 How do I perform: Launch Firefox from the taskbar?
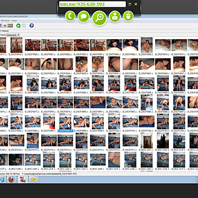click(12, 179)
